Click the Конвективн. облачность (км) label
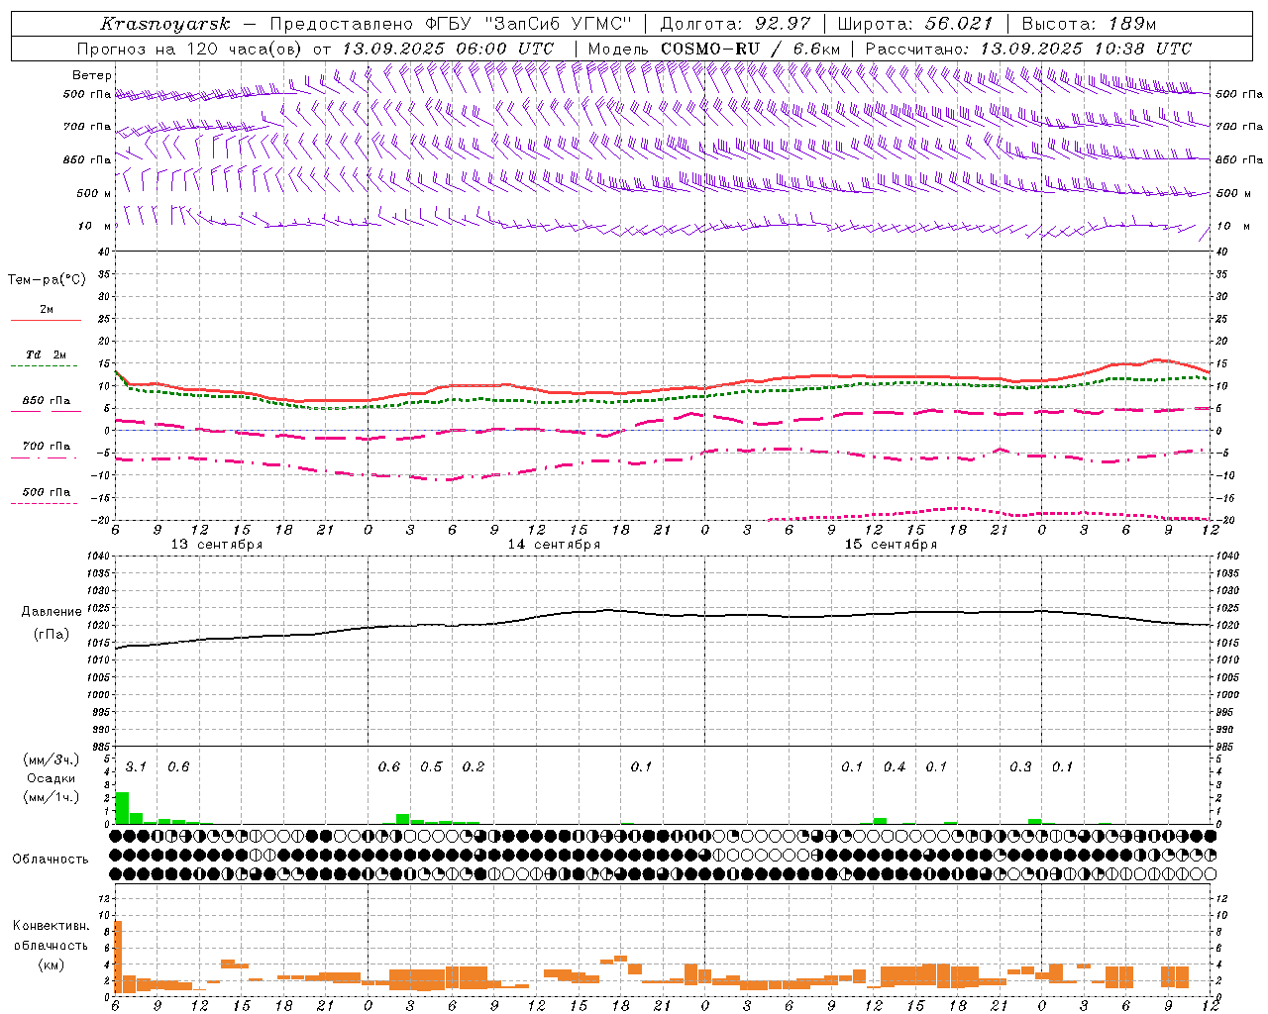This screenshot has height=1014, width=1268. coord(51,945)
